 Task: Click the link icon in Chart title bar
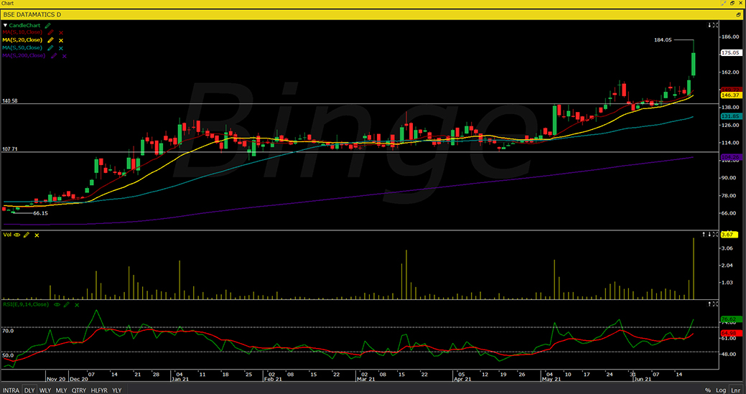[723, 3]
